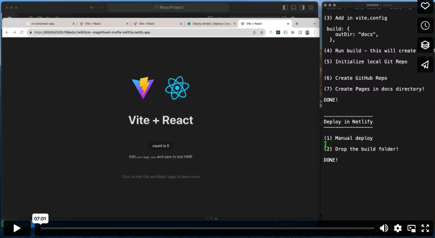Toggle the browser side panel
The width and height of the screenshot is (435, 238).
(x=300, y=32)
